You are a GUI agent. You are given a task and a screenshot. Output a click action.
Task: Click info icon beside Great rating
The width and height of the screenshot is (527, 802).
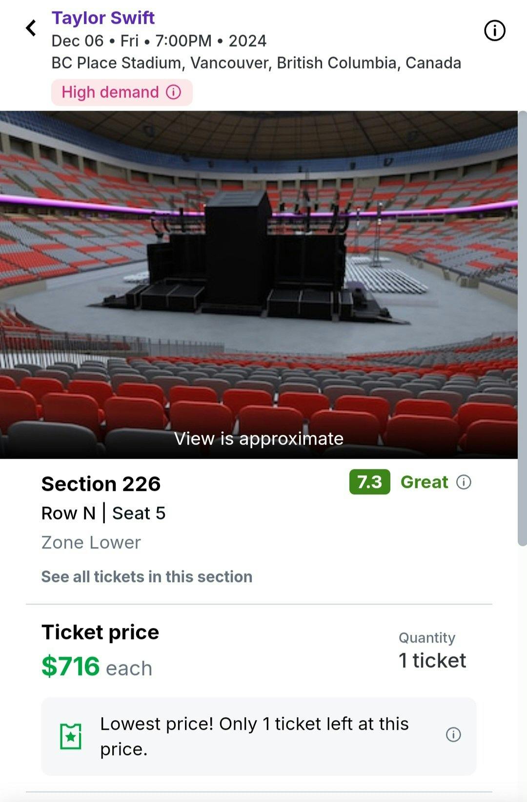[x=464, y=482]
